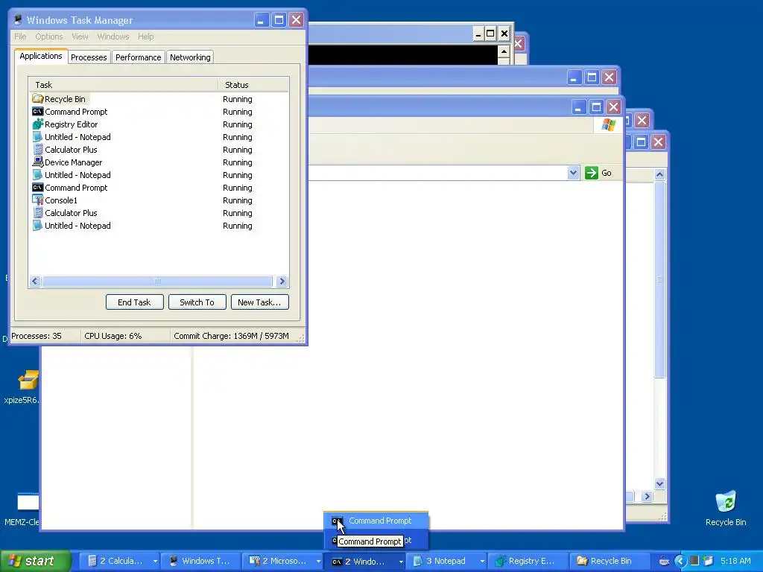Switch to the Performance tab
Screen dimensions: 763x572
138,57
